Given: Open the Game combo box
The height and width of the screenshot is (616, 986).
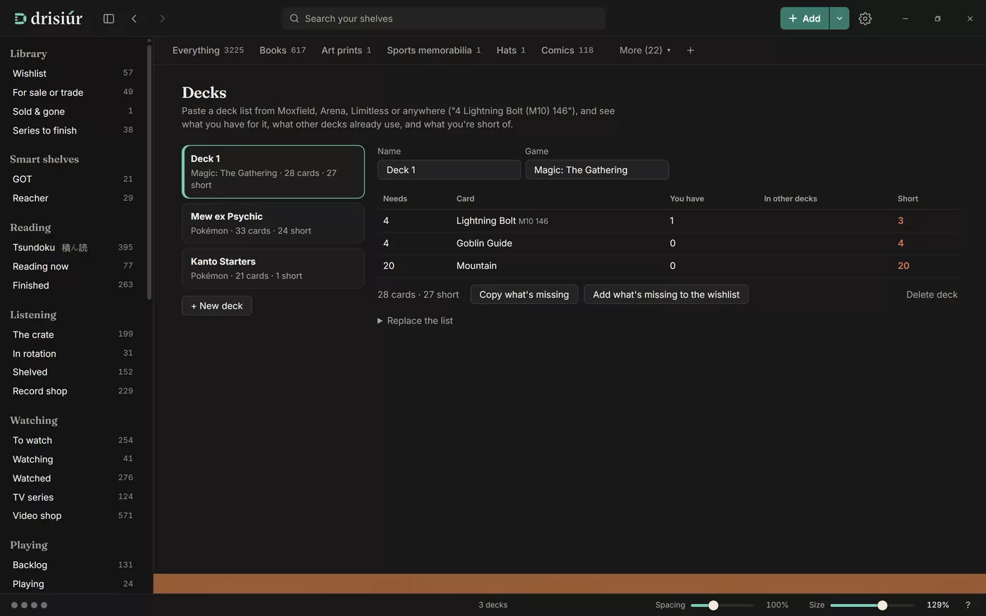Looking at the screenshot, I should point(597,170).
